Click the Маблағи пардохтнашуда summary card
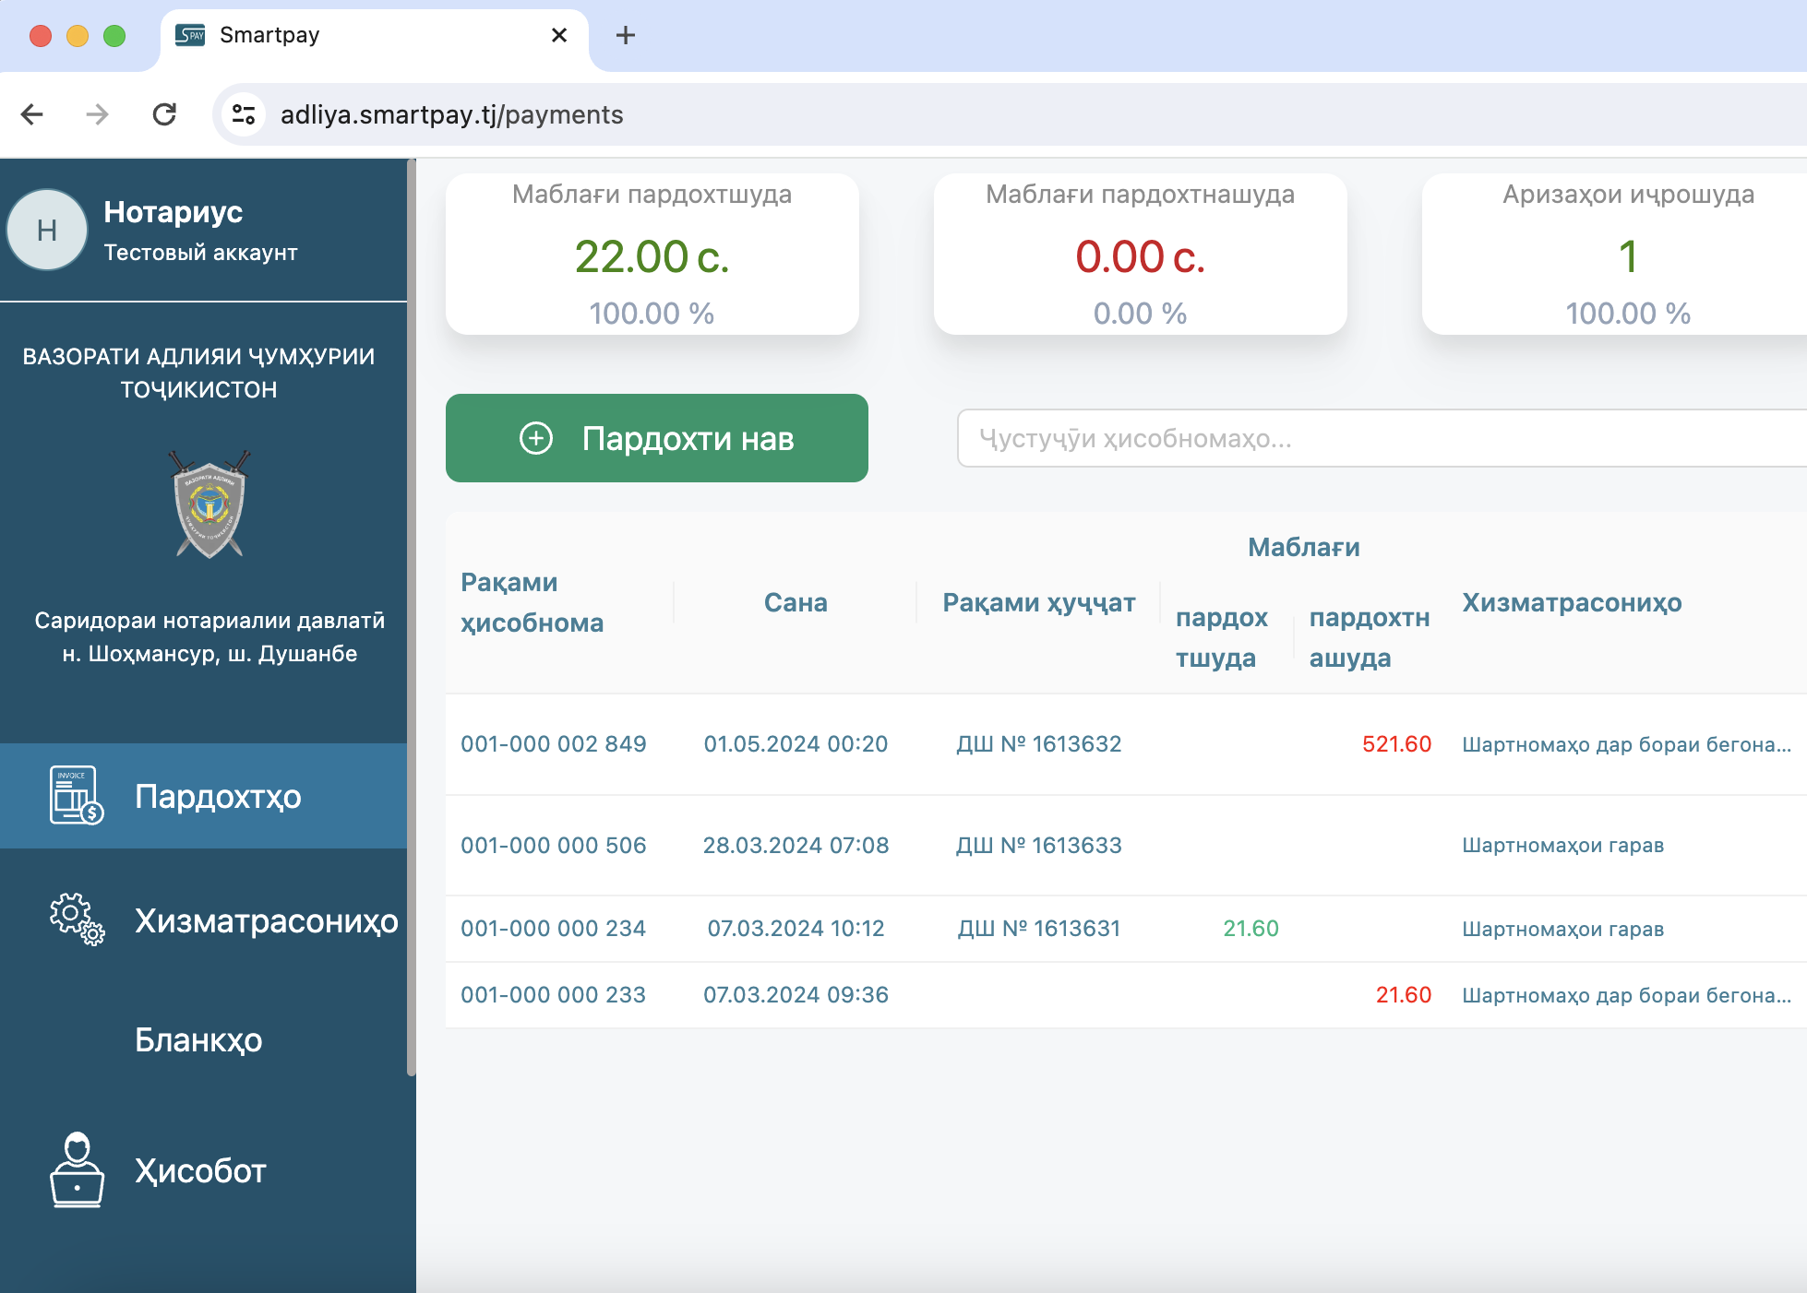Screen dimensions: 1807x1293 (1140, 254)
